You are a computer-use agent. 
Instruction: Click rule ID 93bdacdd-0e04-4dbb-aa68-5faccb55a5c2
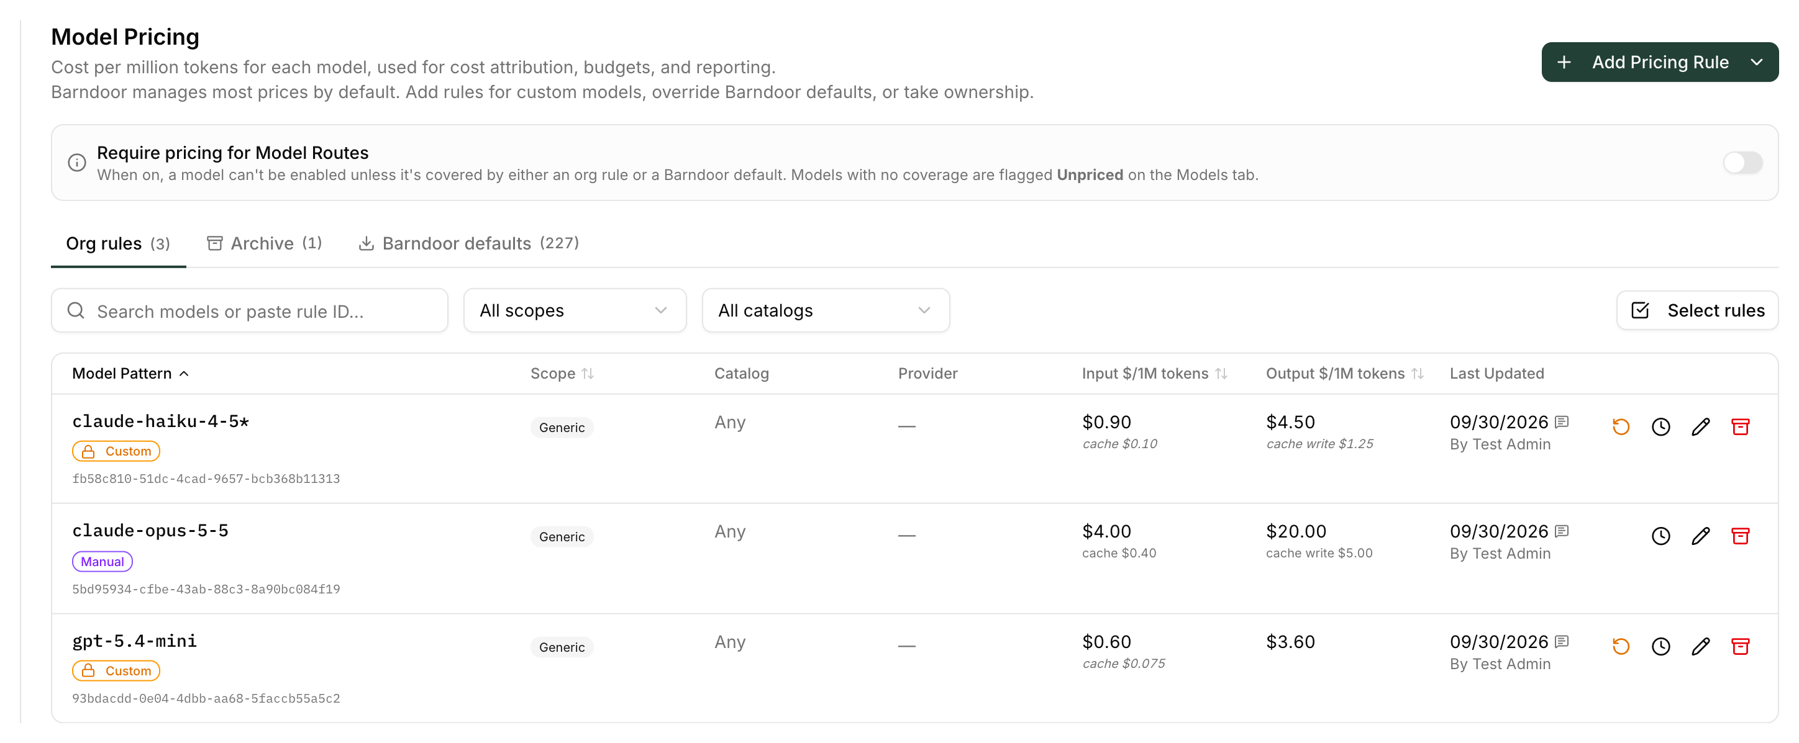tap(206, 699)
